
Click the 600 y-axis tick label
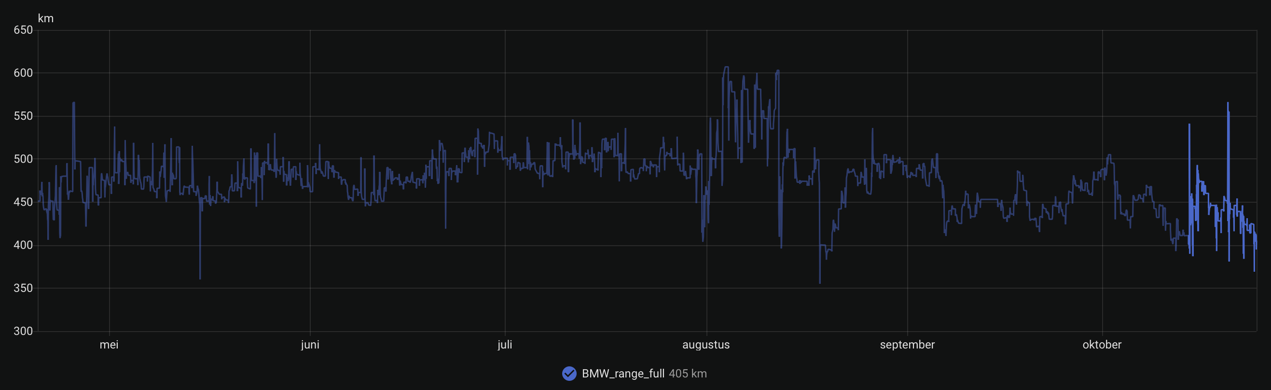pyautogui.click(x=23, y=73)
